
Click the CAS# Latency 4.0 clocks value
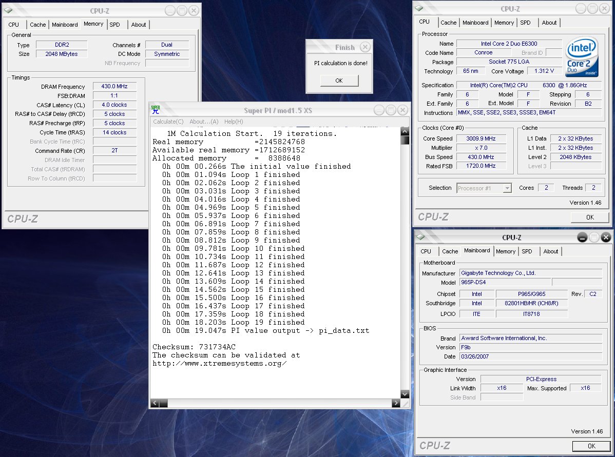tap(114, 105)
